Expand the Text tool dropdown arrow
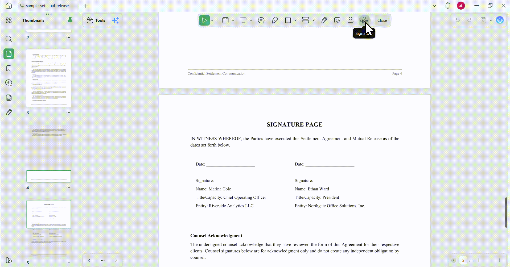 tap(251, 20)
